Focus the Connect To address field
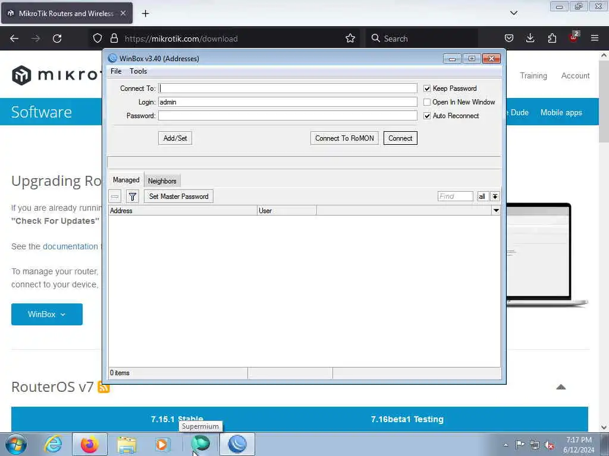Viewport: 609px width, 456px height. coord(287,88)
